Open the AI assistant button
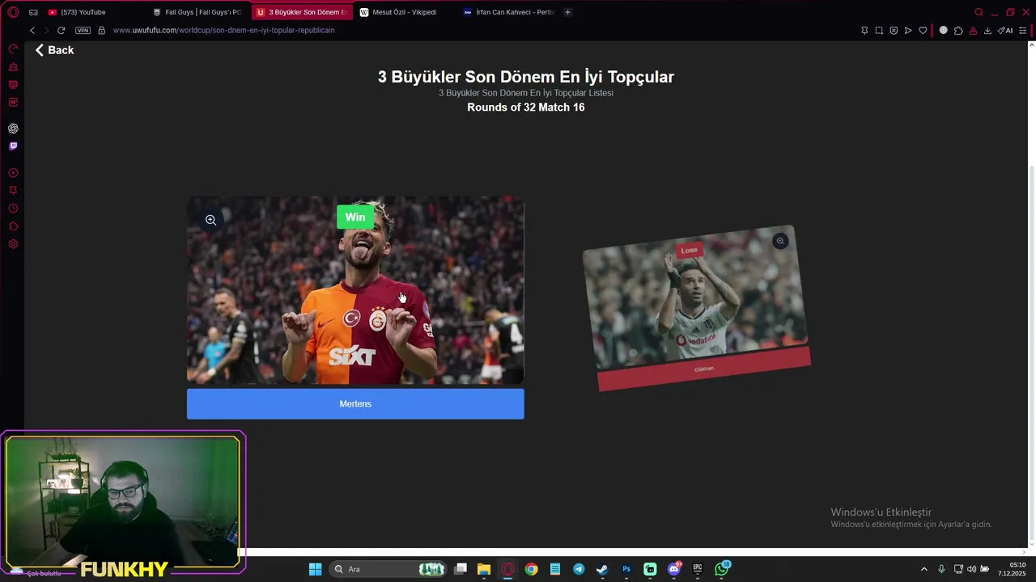The width and height of the screenshot is (1036, 582). point(1005,30)
